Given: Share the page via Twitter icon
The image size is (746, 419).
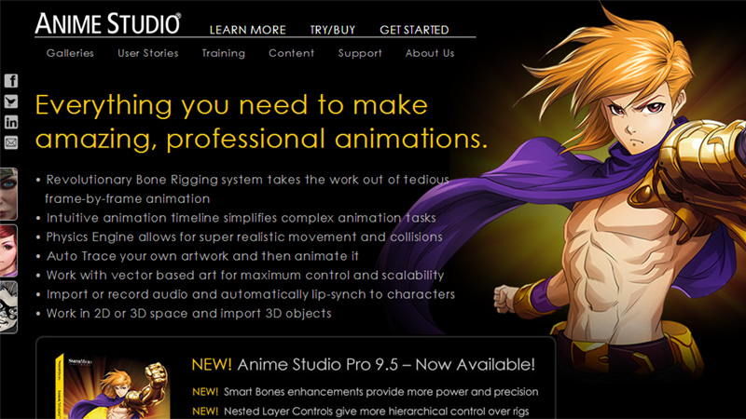Looking at the screenshot, I should point(11,101).
